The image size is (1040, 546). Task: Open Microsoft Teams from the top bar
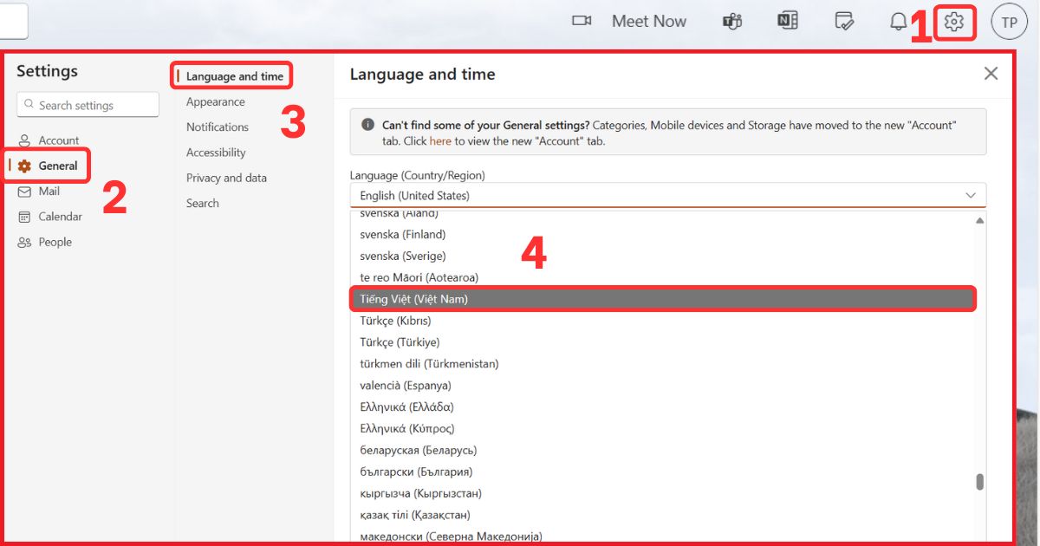(x=732, y=21)
